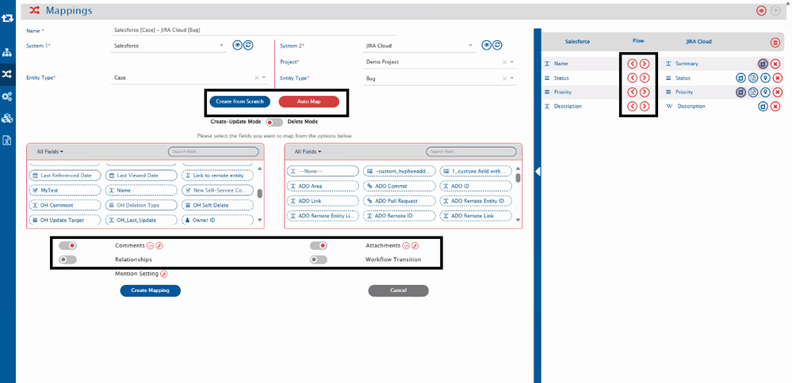
Task: Remove the Description mapping row
Action: point(775,106)
